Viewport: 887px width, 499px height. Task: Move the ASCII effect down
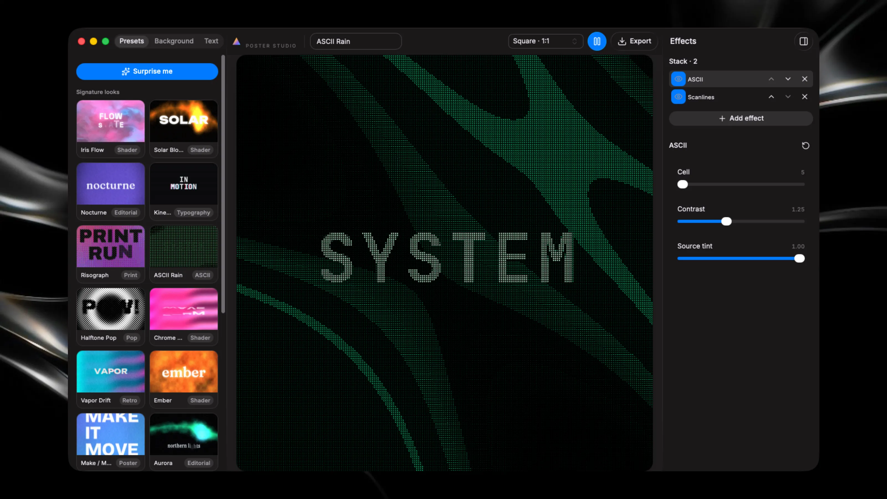pyautogui.click(x=788, y=79)
